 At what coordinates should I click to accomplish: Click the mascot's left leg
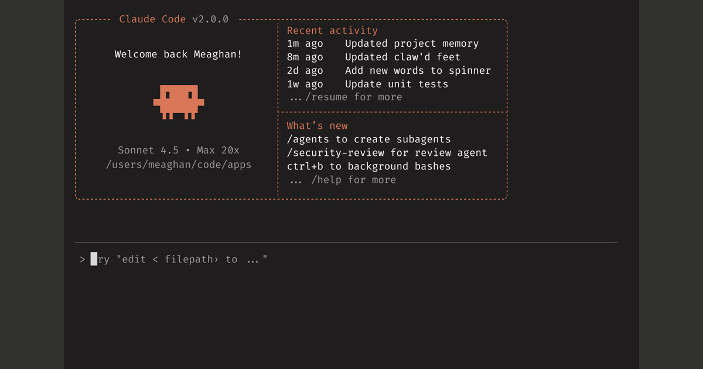[166, 115]
